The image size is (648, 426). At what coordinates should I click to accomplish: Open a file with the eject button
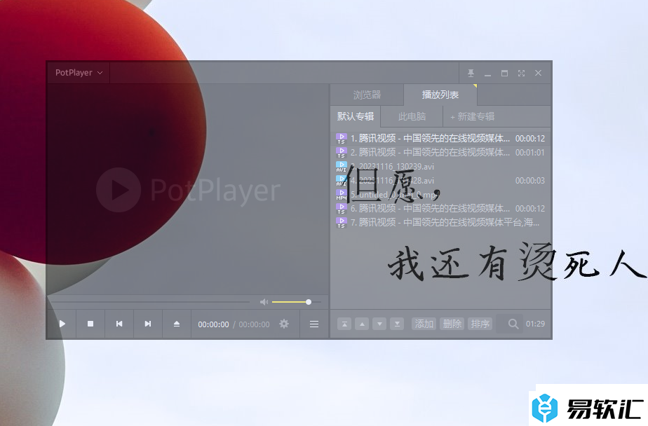tap(177, 324)
